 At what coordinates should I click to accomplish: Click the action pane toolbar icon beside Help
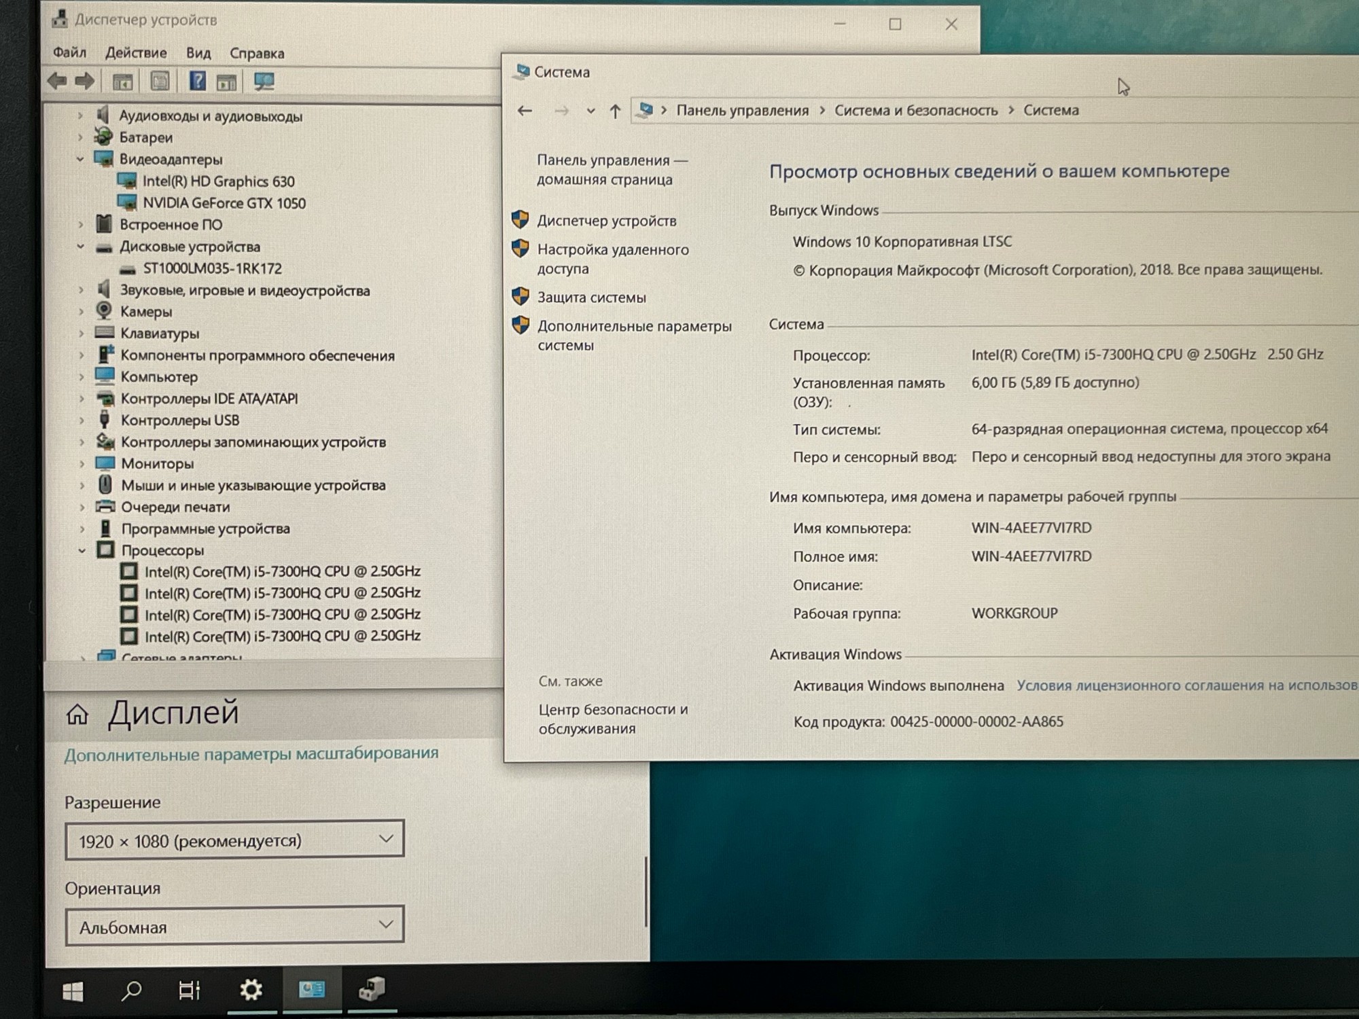click(x=227, y=83)
